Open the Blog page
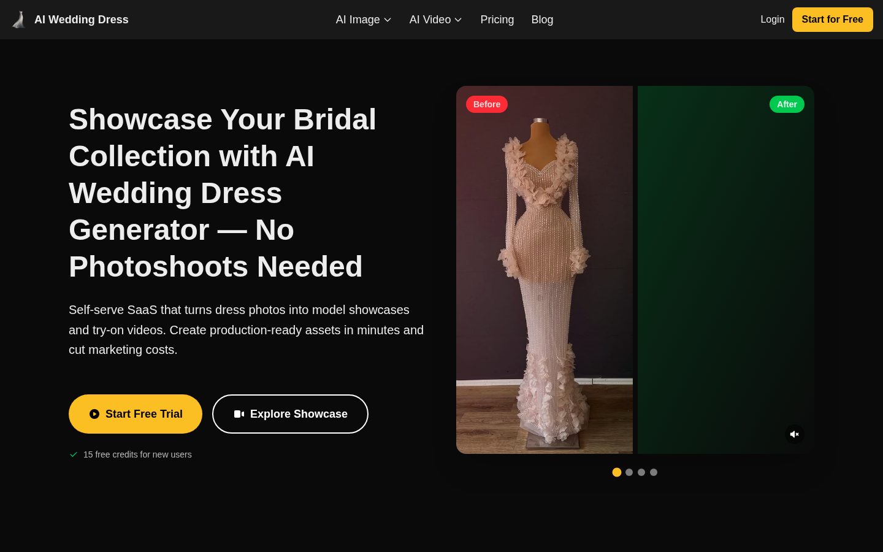The width and height of the screenshot is (883, 552). point(542,20)
